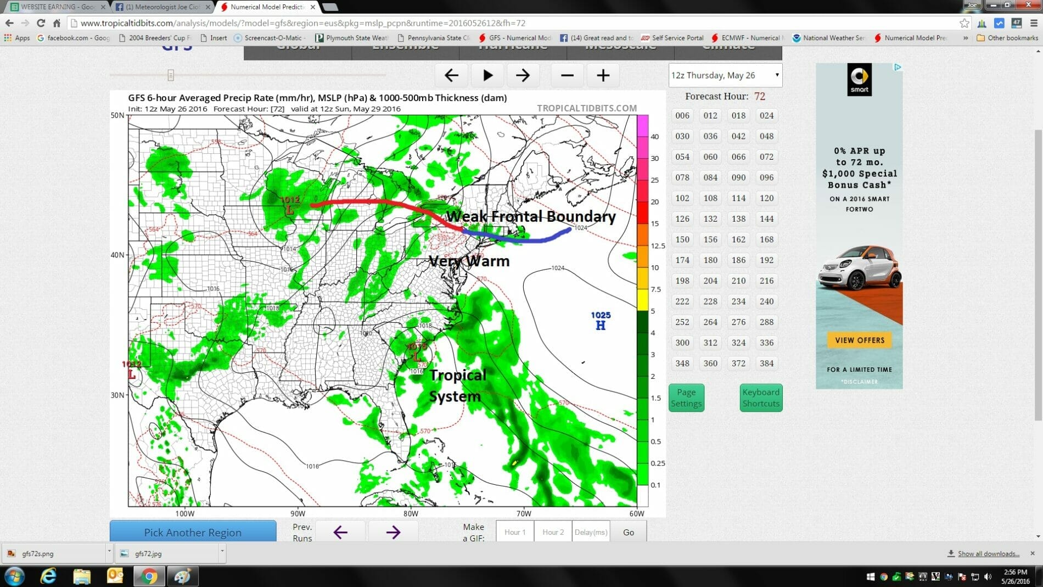Image resolution: width=1043 pixels, height=587 pixels.
Task: Step back one forecast frame arrow
Action: (451, 75)
